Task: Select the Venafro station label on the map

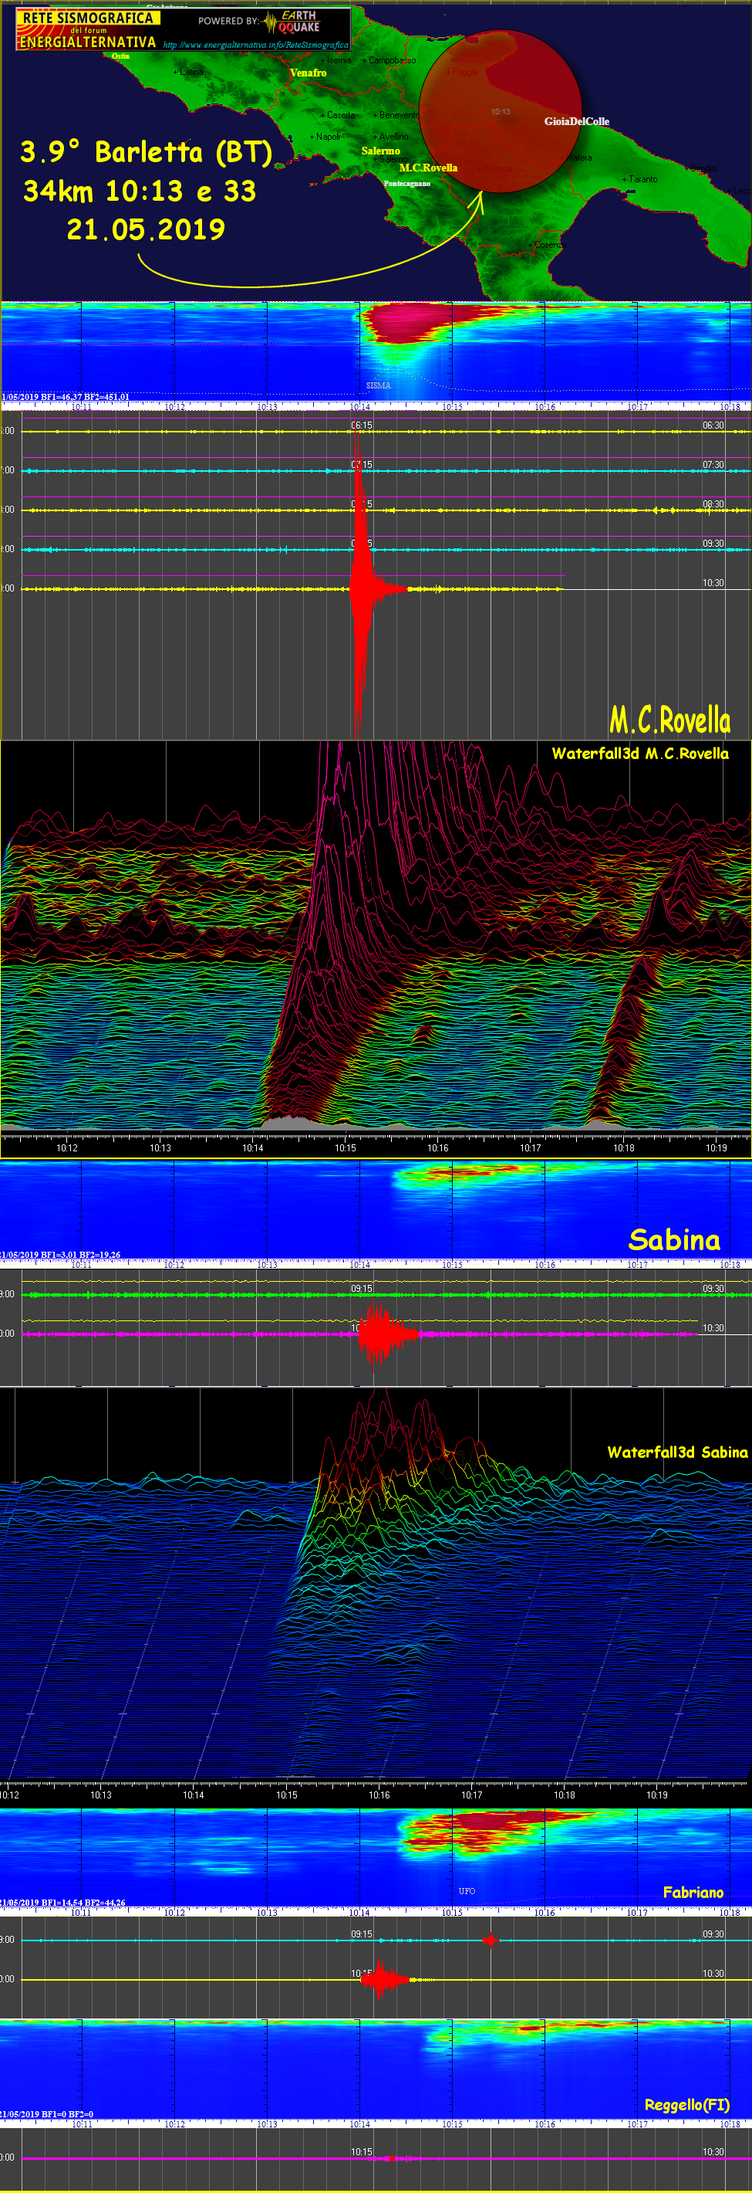Action: point(308,73)
